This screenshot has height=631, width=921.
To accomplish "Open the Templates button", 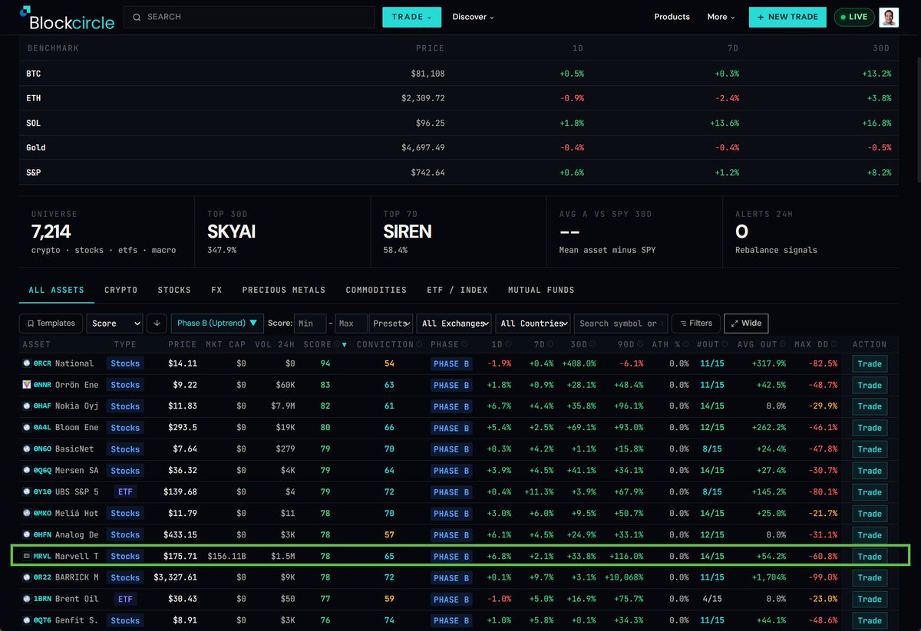I will point(51,324).
